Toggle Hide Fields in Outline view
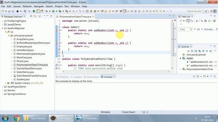The height and width of the screenshot is (122, 218). [200, 51]
